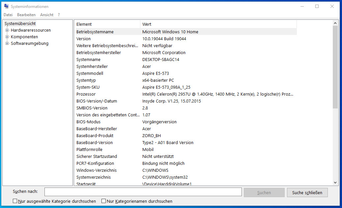Select the Systemhersteller row label

[x=92, y=66]
